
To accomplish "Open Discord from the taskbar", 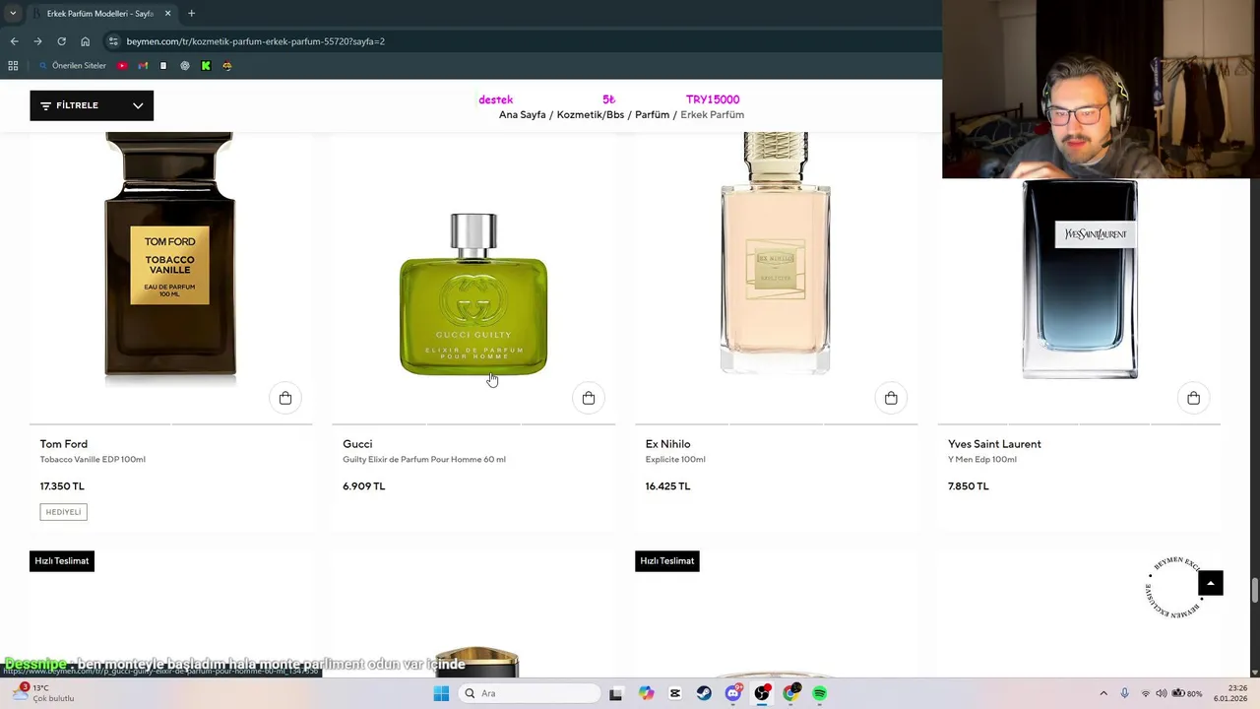I will point(732,693).
